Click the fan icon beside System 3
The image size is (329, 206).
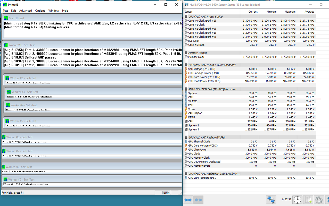click(186, 129)
